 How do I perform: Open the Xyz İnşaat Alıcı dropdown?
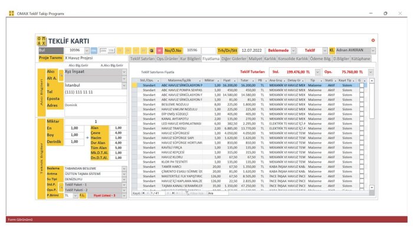point(124,72)
